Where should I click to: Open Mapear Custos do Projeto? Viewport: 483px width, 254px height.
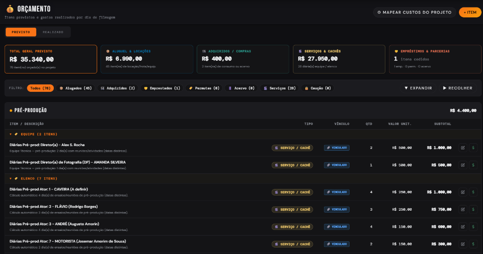click(414, 12)
